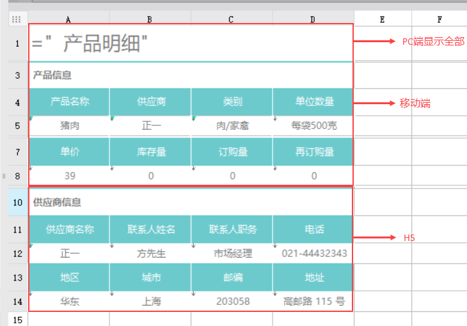The image size is (467, 326).
Task: Click the 供应商信息 section cell
Action: tap(191, 203)
